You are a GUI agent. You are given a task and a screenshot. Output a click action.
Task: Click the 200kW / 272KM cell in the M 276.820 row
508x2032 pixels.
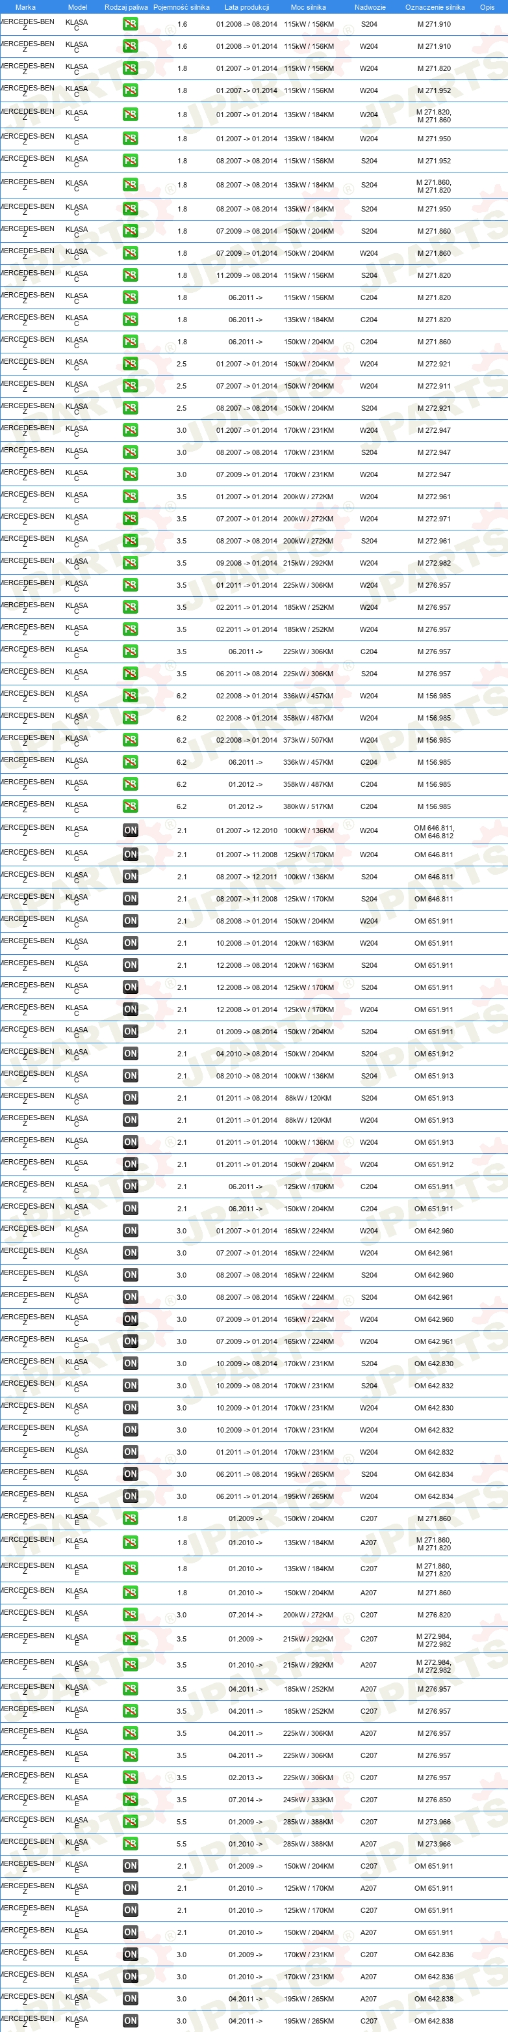309,1615
